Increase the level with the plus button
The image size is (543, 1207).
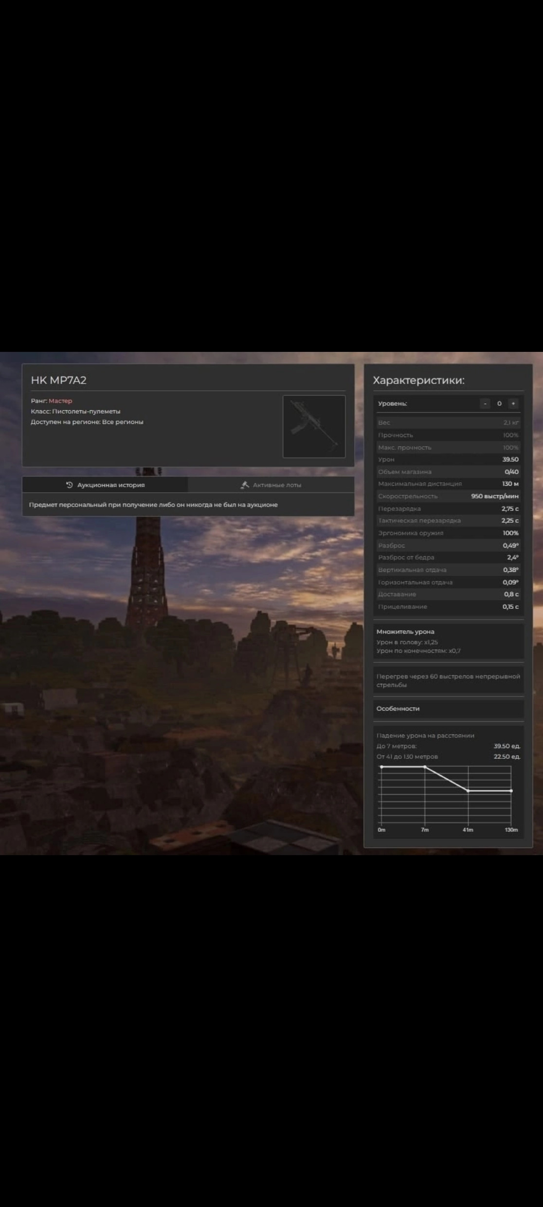point(513,403)
